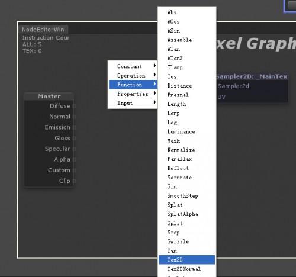Open the Input submenu
Viewport: 296px width, 277px height.
point(133,103)
